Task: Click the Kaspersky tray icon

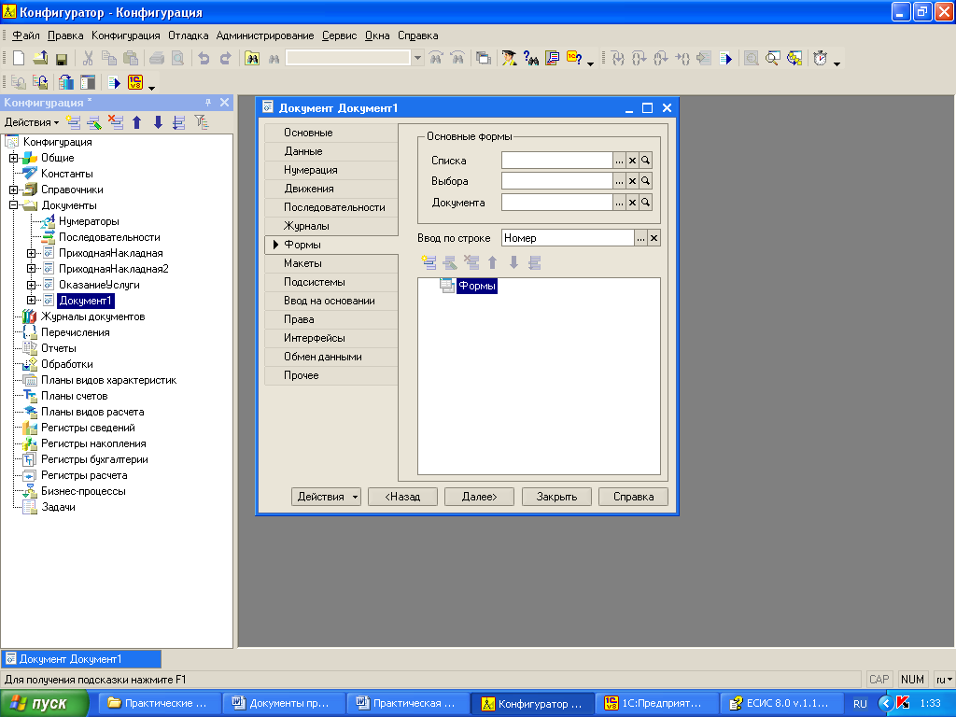Action: point(903,703)
